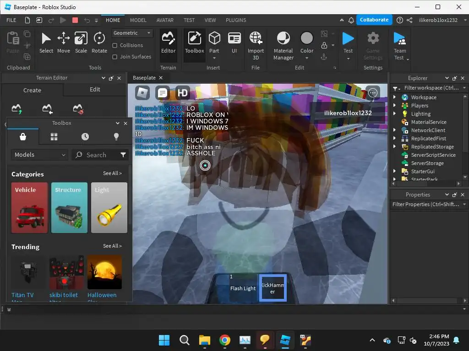Expand the Players tree node
Image resolution: width=469 pixels, height=351 pixels.
pos(394,106)
